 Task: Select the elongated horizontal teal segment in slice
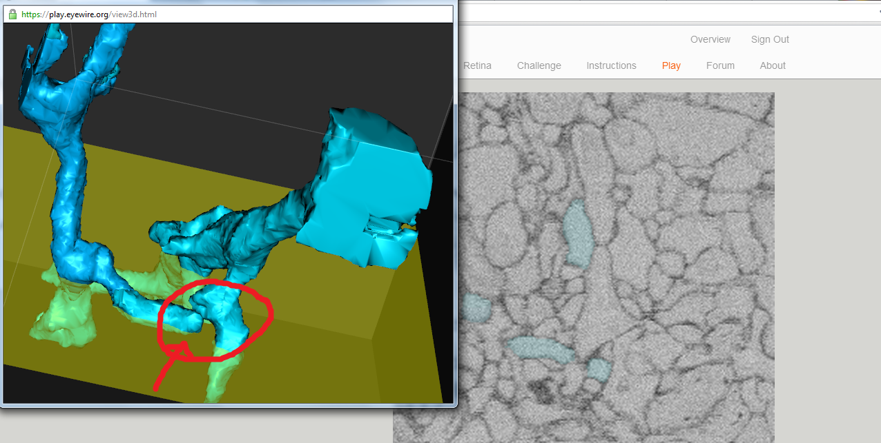[541, 349]
